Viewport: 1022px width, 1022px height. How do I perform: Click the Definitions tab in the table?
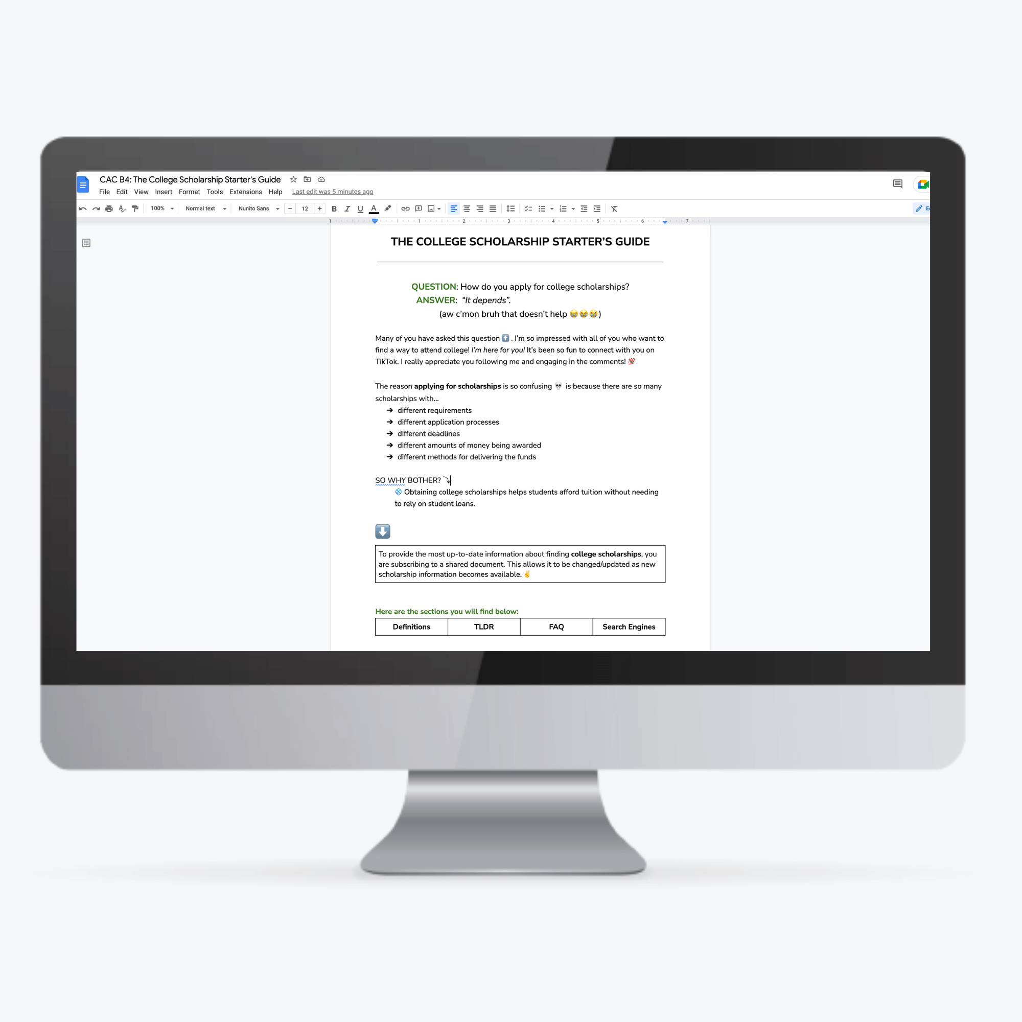pos(411,627)
